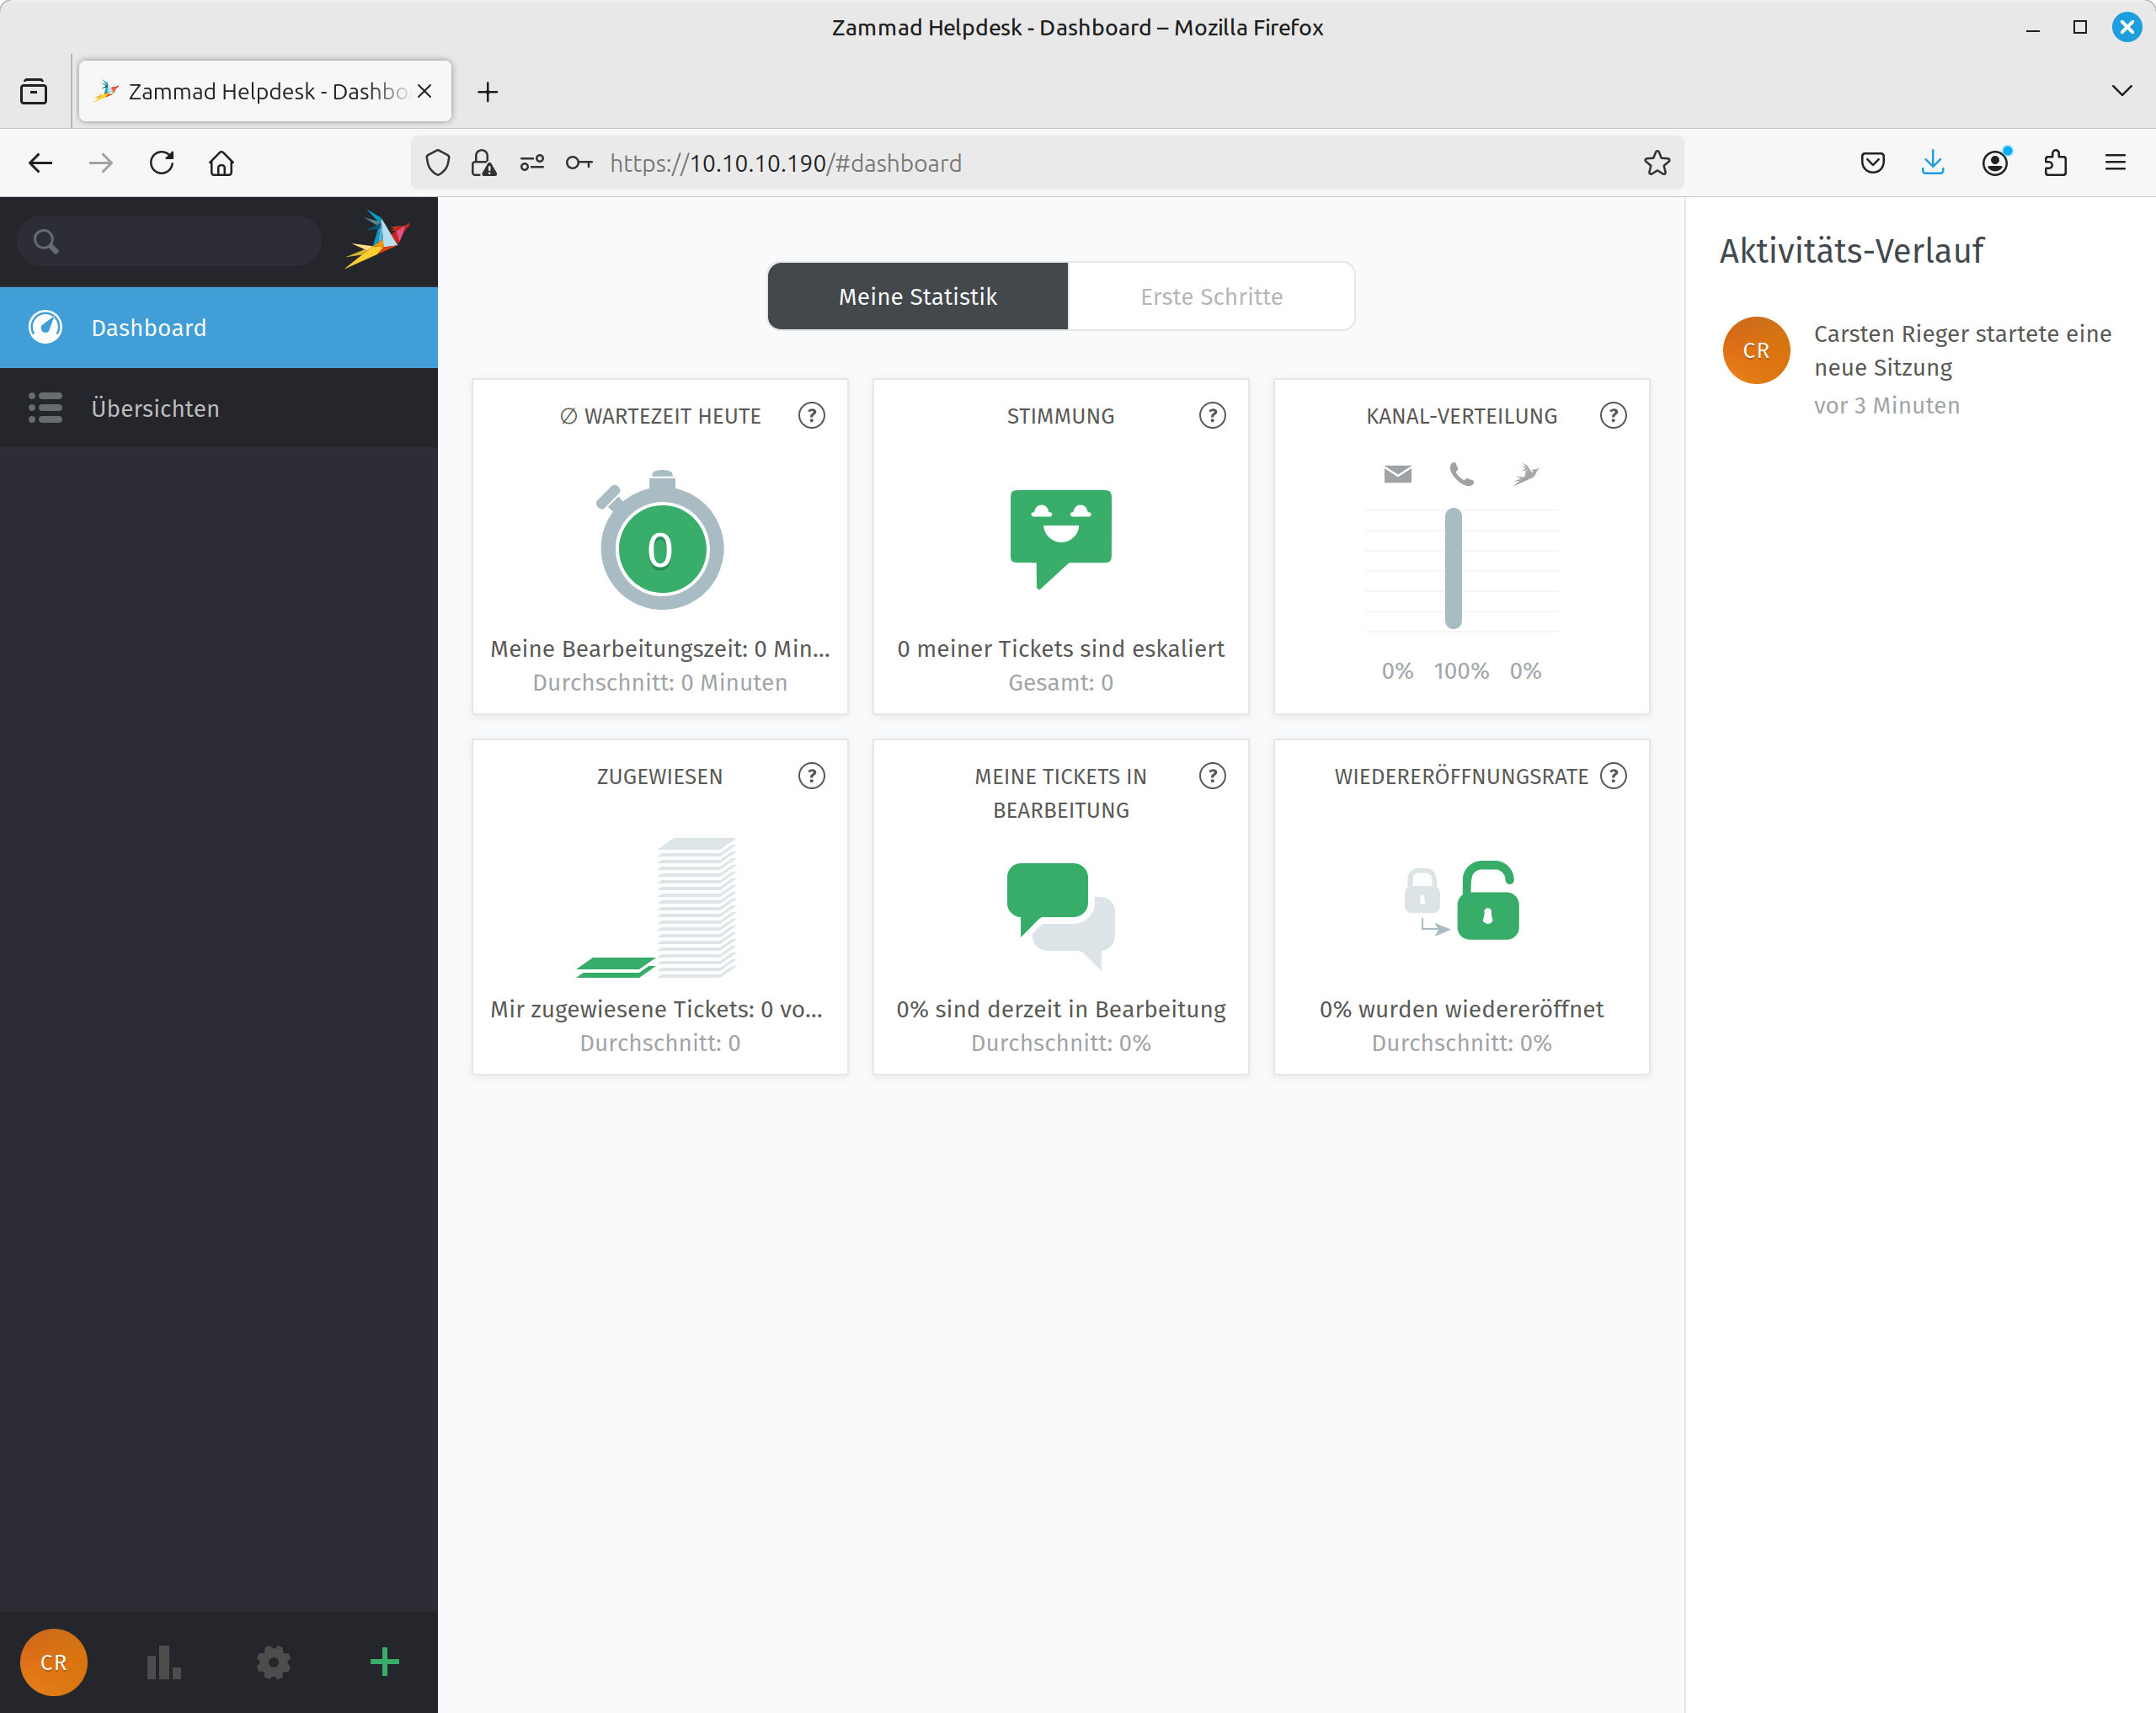The width and height of the screenshot is (2156, 1713).
Task: Bookmark this page with the star icon
Action: (x=1657, y=163)
